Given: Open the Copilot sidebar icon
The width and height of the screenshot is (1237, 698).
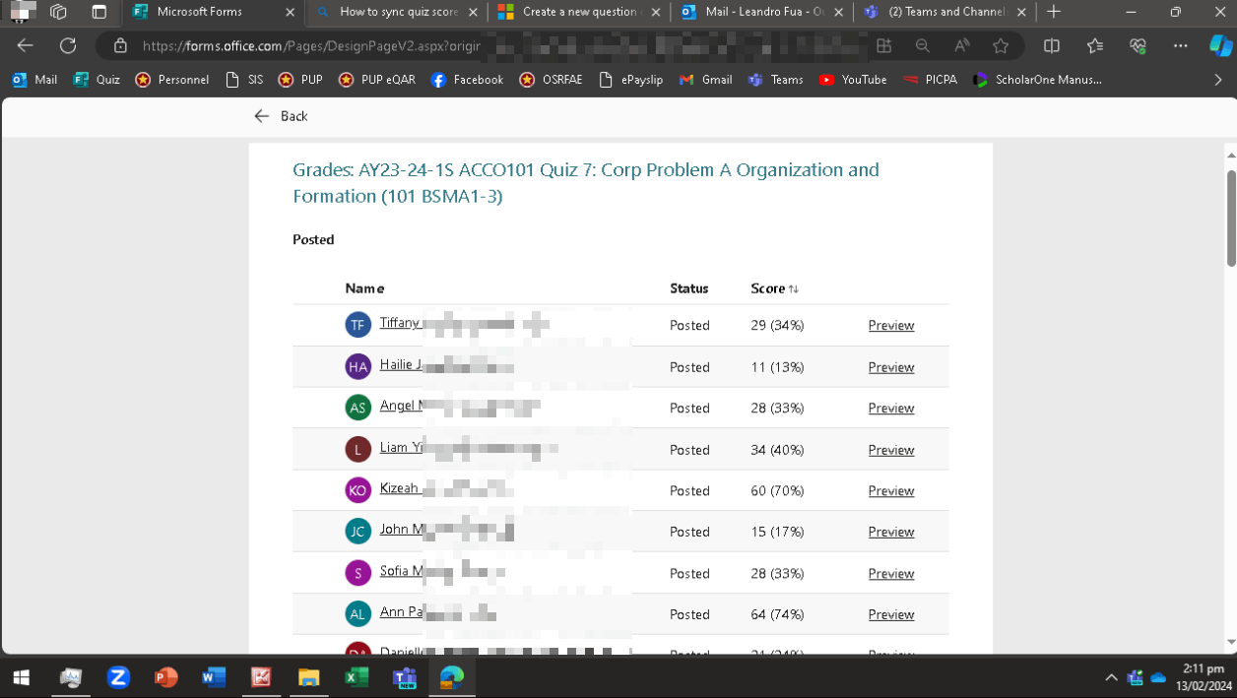Looking at the screenshot, I should [1220, 46].
